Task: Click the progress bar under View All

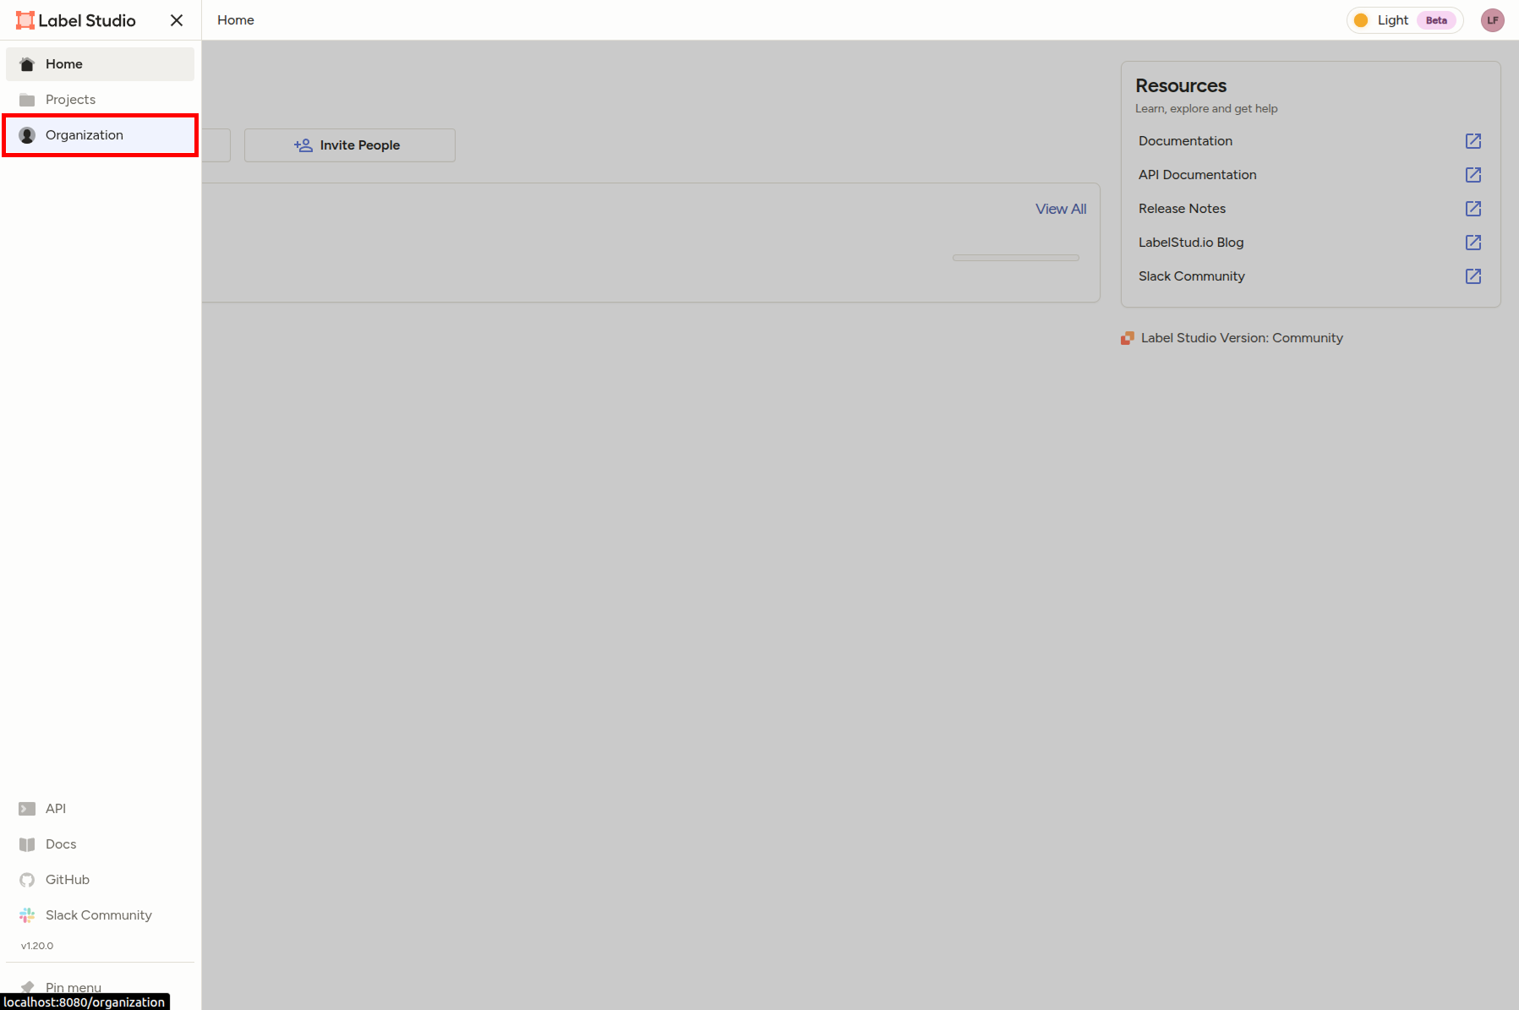Action: (1015, 257)
